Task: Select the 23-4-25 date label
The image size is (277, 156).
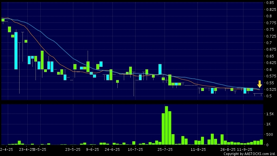Action: 26,149
